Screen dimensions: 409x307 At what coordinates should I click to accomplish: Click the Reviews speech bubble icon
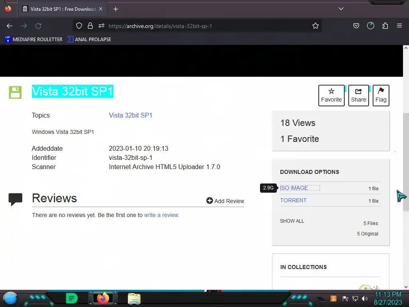click(16, 199)
